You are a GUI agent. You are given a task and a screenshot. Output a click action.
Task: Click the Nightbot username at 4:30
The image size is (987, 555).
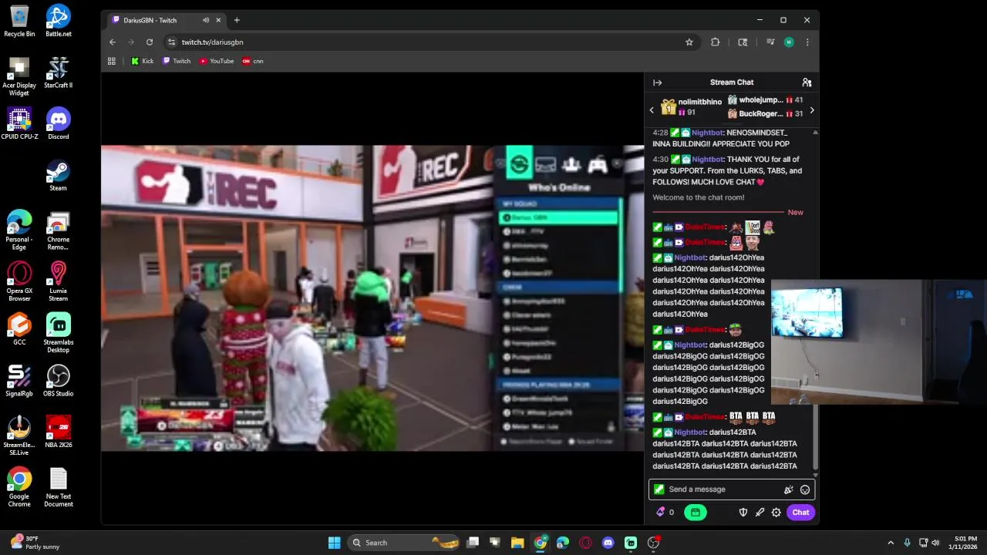pyautogui.click(x=707, y=160)
